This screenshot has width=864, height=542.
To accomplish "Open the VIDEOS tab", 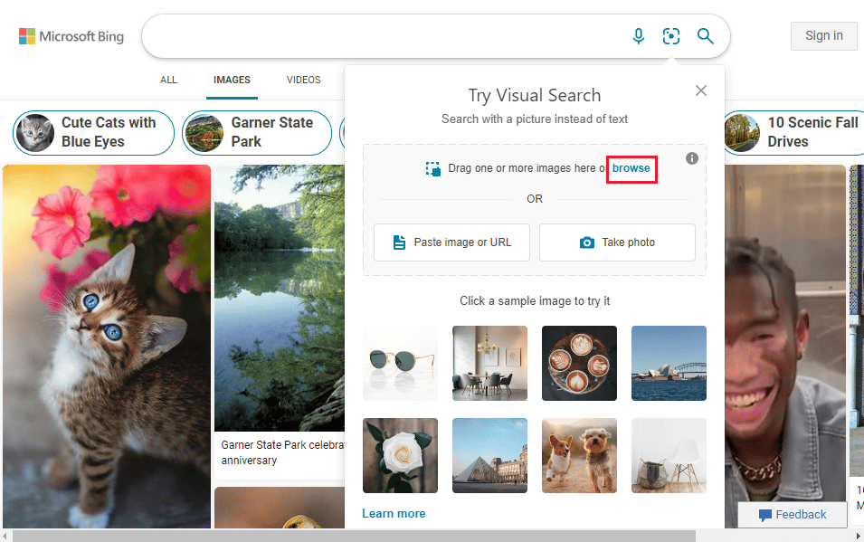I will click(304, 80).
